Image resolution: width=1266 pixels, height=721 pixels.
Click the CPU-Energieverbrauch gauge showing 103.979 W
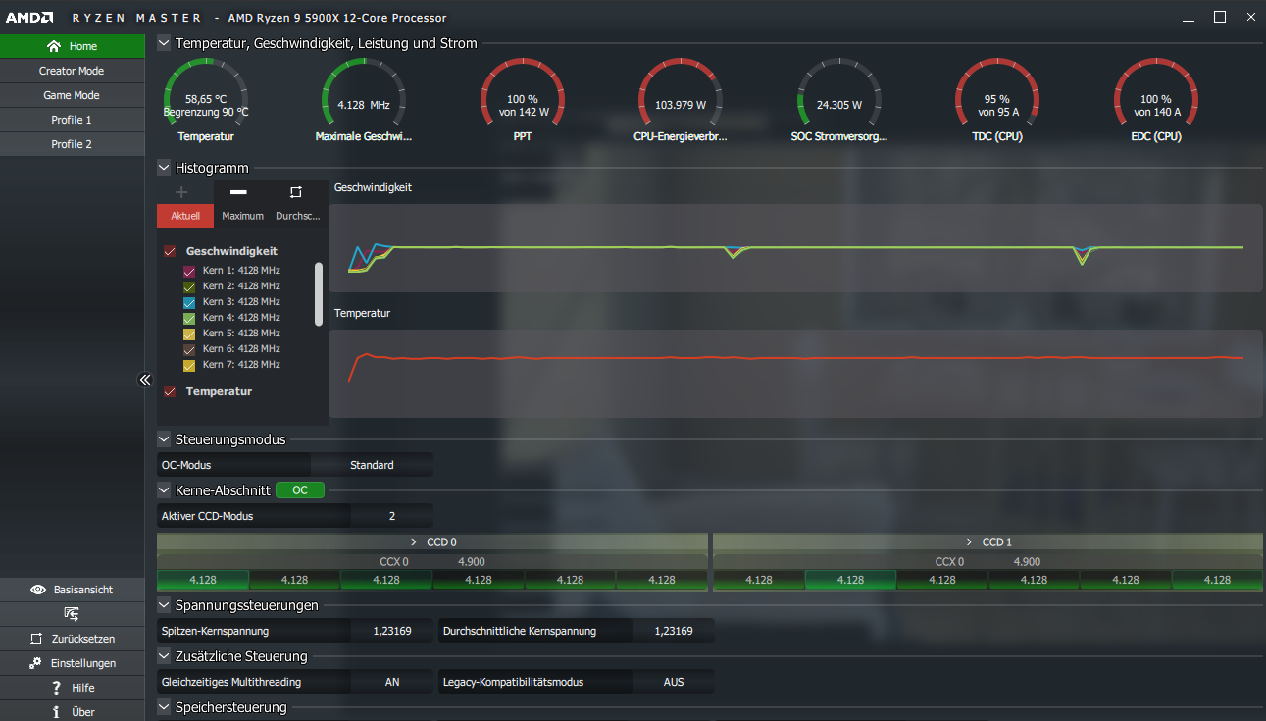point(681,91)
